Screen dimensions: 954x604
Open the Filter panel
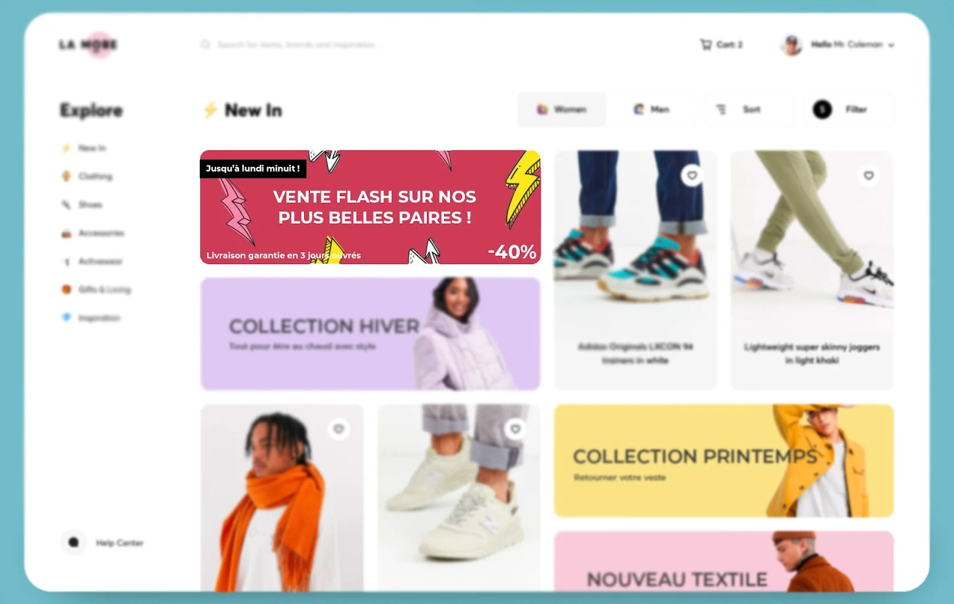(x=847, y=110)
